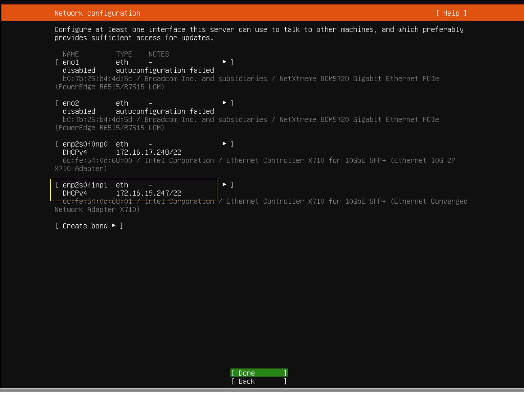Click the Create bond option
The image size is (524, 393).
coord(85,226)
